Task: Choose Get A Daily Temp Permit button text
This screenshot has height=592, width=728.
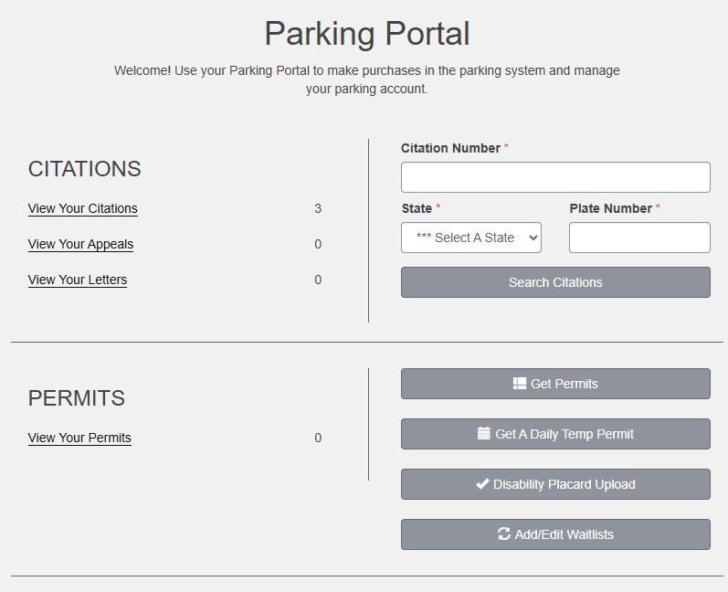Action: [564, 434]
